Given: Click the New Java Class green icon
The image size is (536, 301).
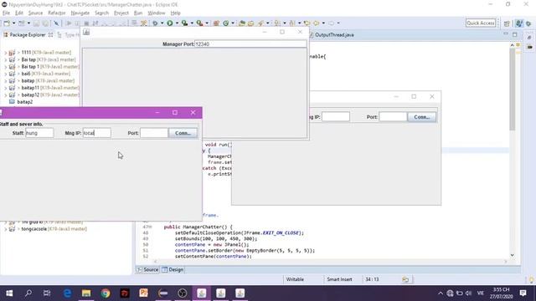Looking at the screenshot, I should coord(226,23).
